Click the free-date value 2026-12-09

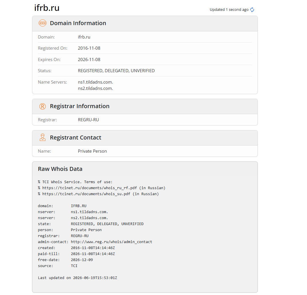pyautogui.click(x=82, y=260)
